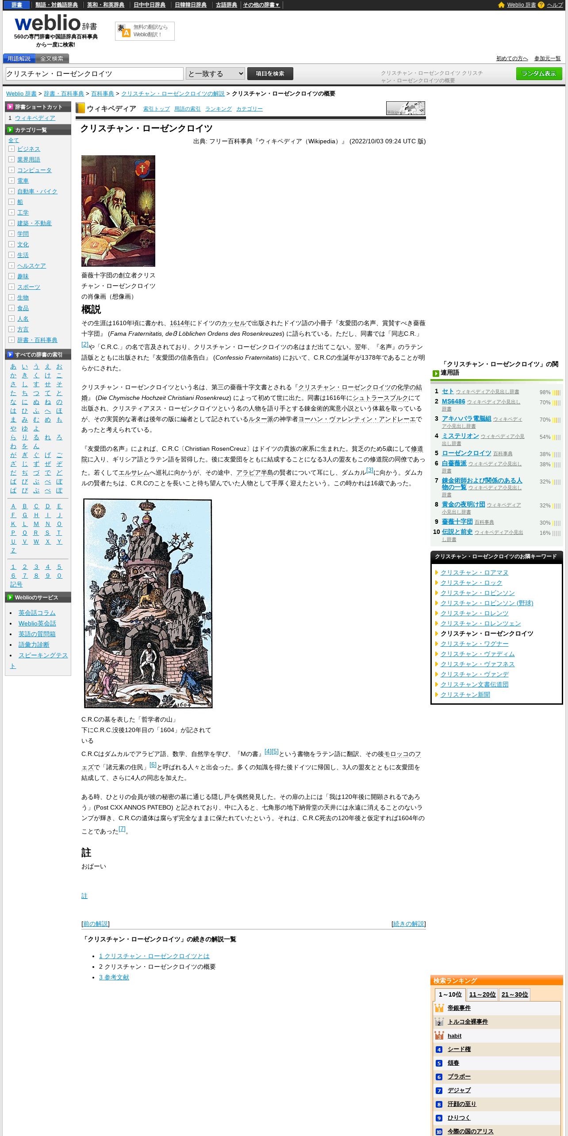Click the blue arrow icon by すべての辞書の索引
This screenshot has height=1136, width=568.
click(10, 355)
